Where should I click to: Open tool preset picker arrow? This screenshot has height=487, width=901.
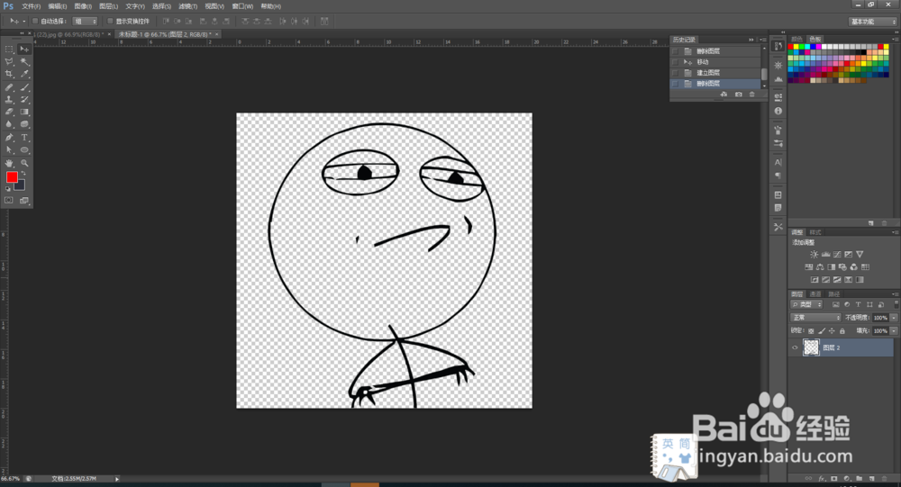click(24, 22)
